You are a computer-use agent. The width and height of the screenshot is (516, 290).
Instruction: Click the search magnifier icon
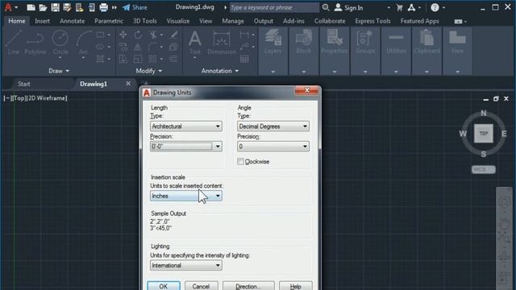tap(326, 7)
